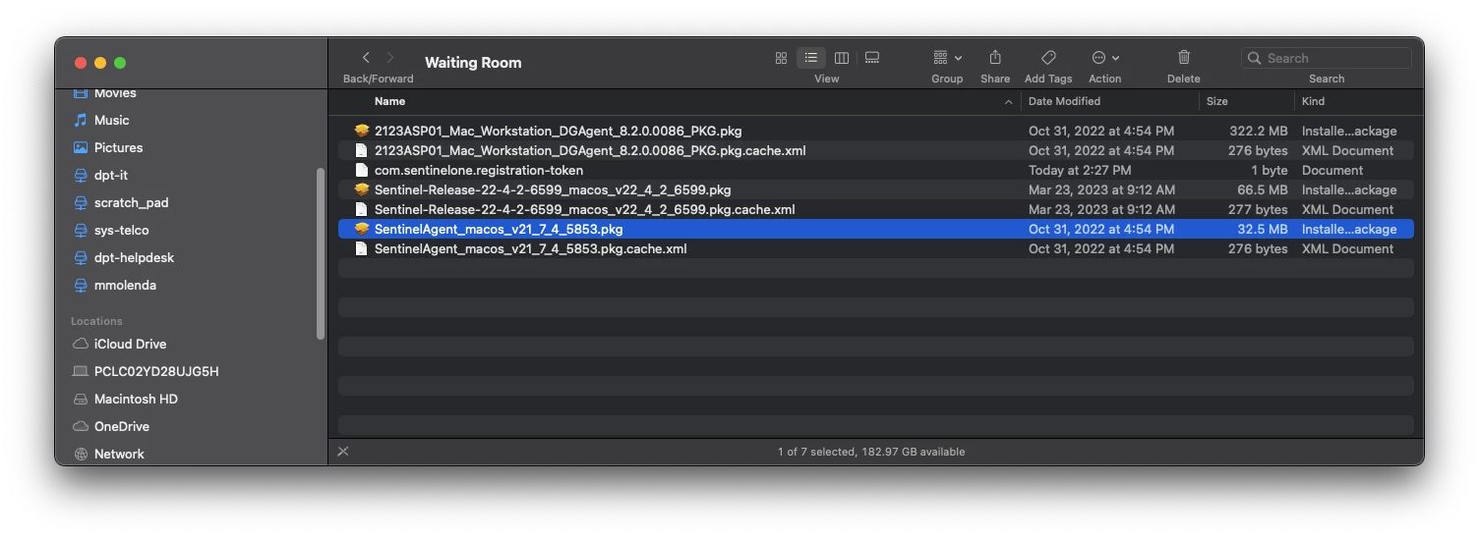1479x538 pixels.
Task: Click package icon of SentinelAgent_macos pkg
Action: pos(361,229)
